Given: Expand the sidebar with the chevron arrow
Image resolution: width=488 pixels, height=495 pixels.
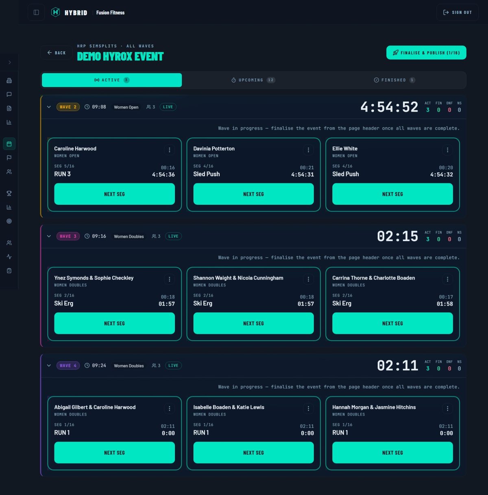Looking at the screenshot, I should coord(9,62).
